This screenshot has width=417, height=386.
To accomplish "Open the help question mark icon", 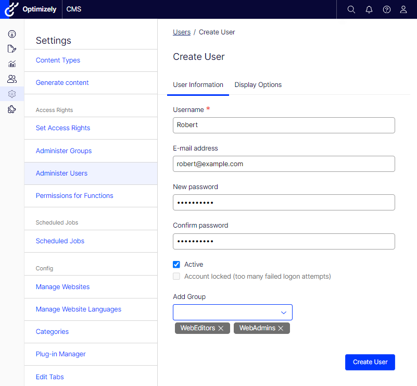I will (386, 9).
